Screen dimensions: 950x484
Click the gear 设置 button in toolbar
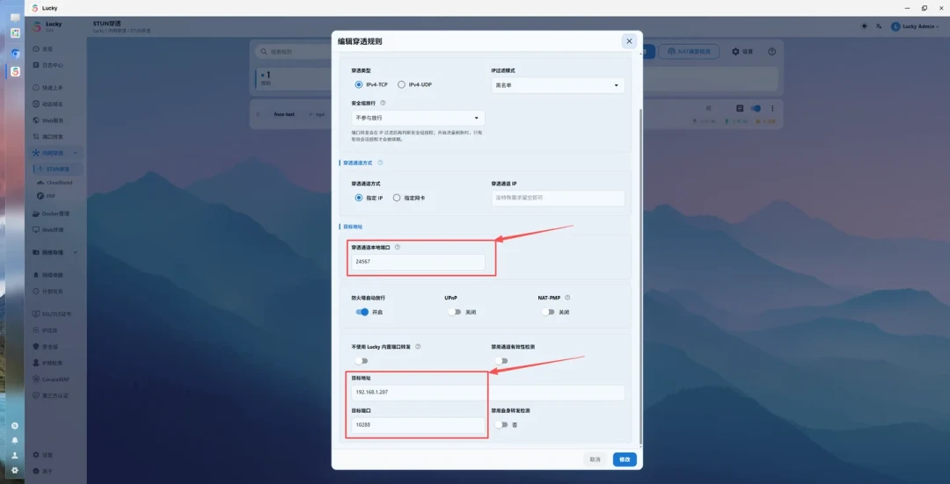tap(742, 52)
